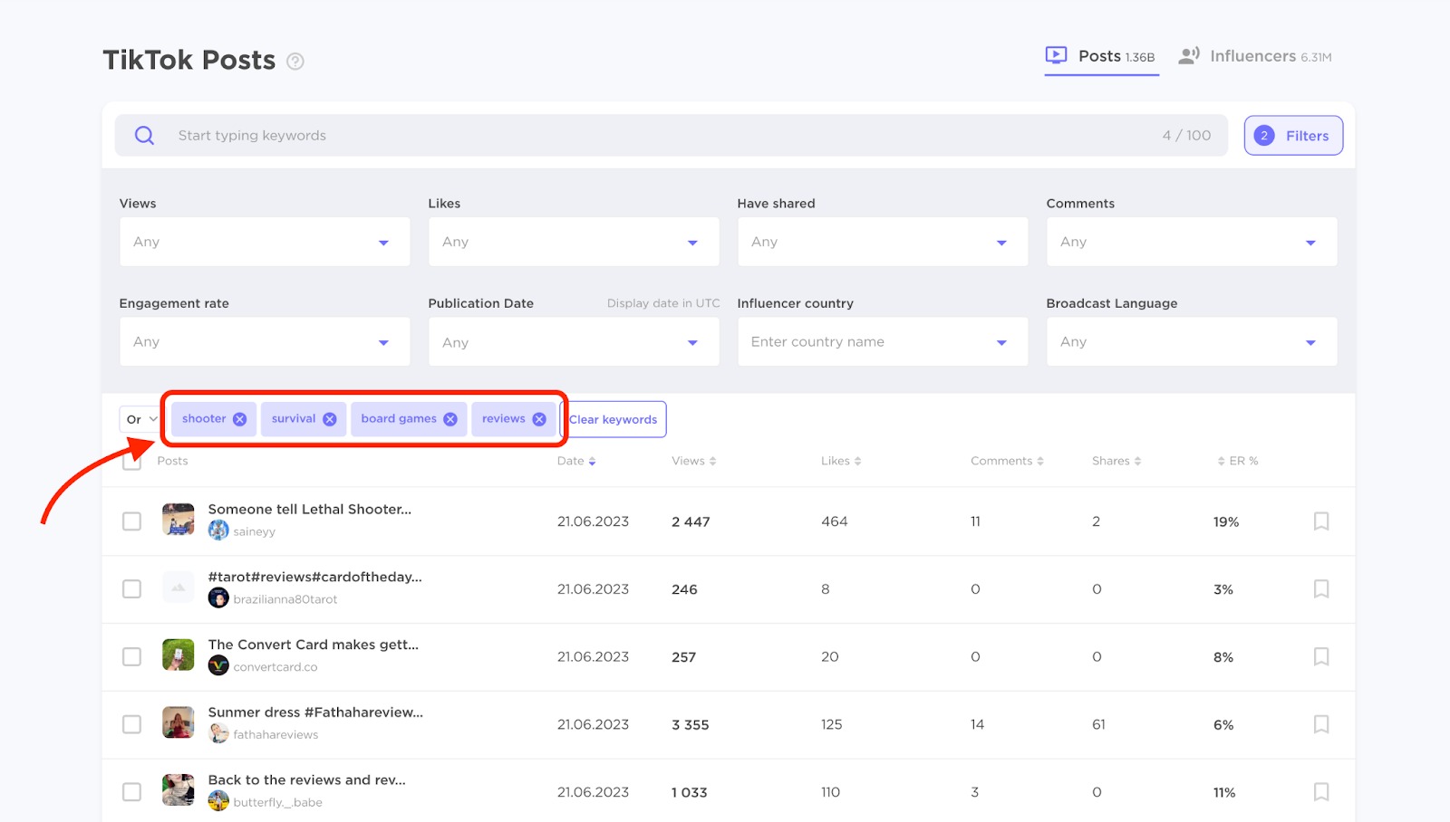The height and width of the screenshot is (822, 1450).
Task: Open the Sunmer dress post thumbnail
Action: click(179, 722)
